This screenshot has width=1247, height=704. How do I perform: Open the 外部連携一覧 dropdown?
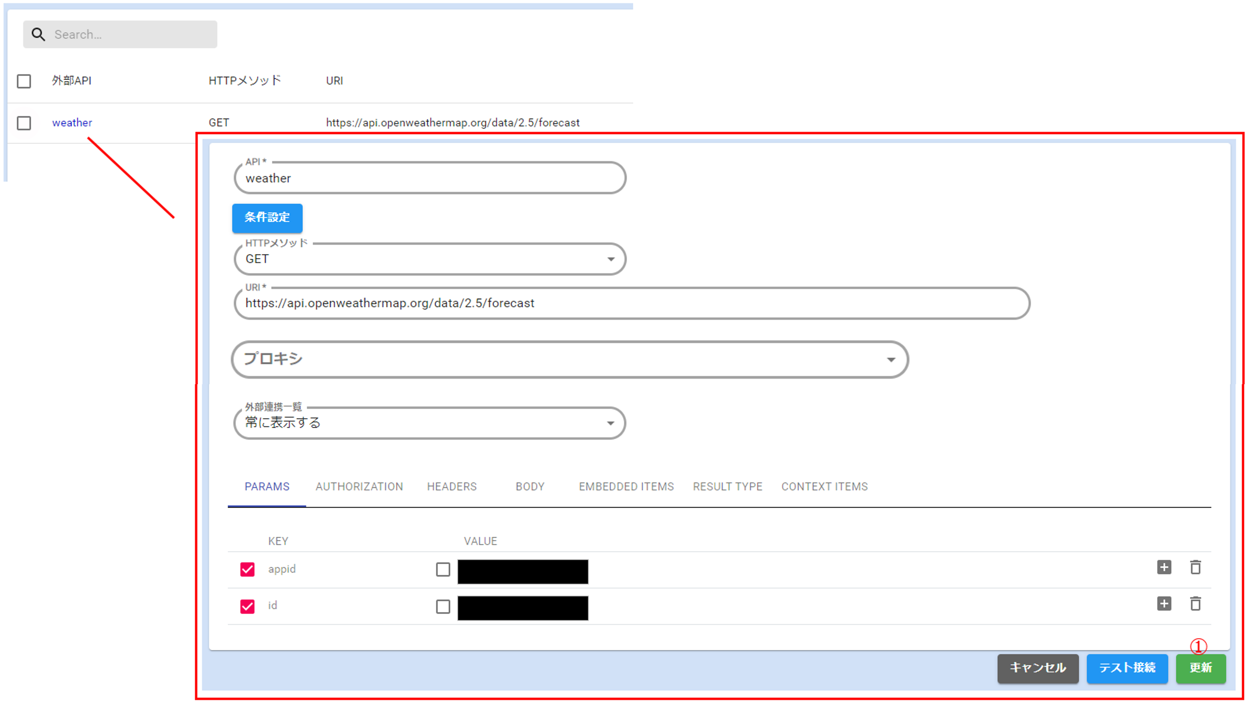(429, 423)
